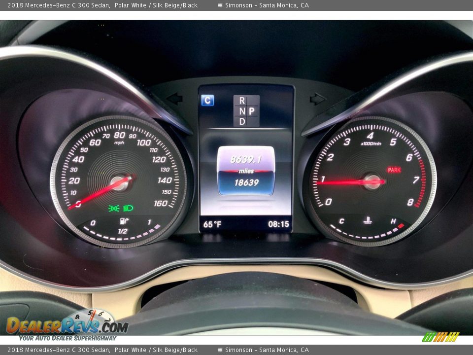Click the R gear in the selector display
Screen dimensions: 473x355
click(242, 101)
